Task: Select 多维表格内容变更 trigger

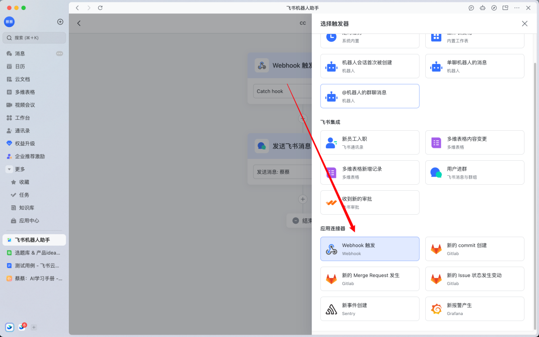Action: (475, 142)
